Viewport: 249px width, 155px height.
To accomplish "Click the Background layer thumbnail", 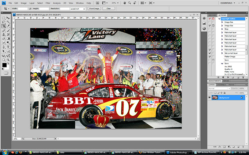I will tap(215, 97).
